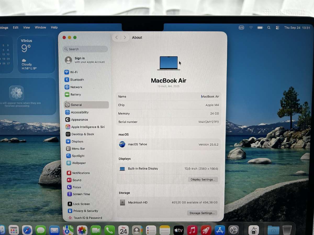Click the Apple M4 chip value
This screenshot has height=235, width=314.
click(x=212, y=105)
